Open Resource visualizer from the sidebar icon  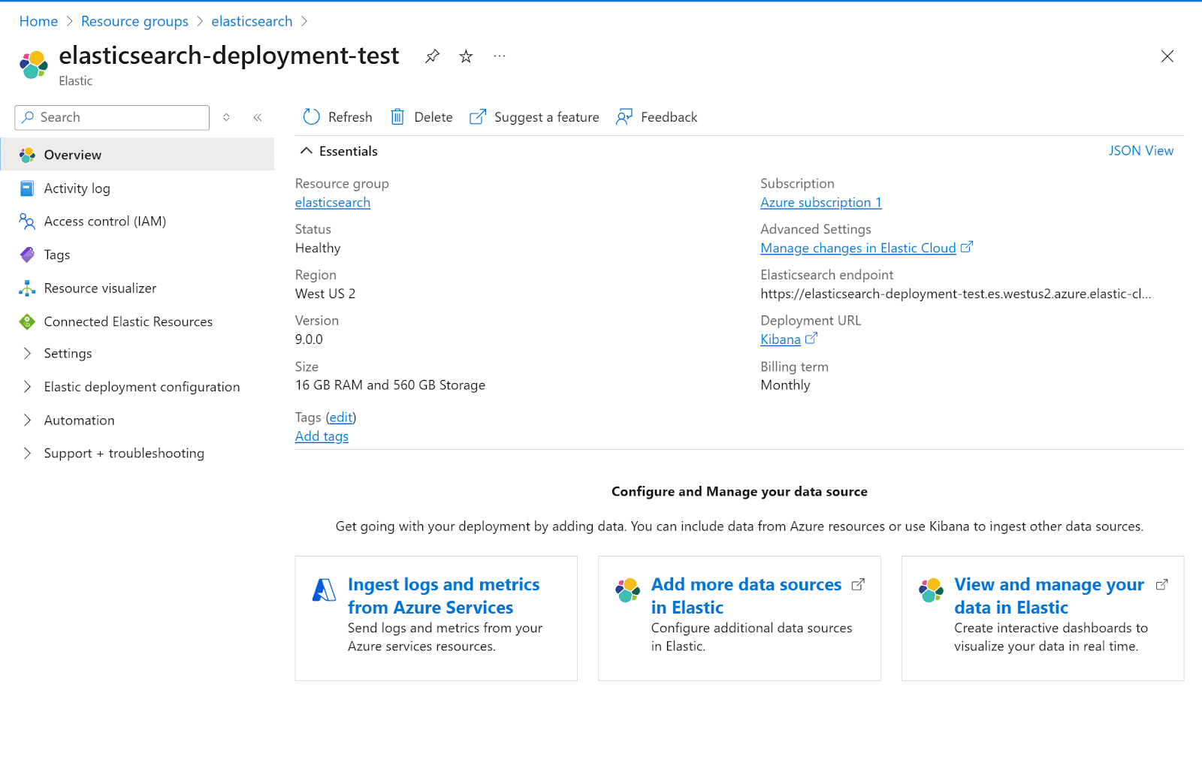pos(27,288)
